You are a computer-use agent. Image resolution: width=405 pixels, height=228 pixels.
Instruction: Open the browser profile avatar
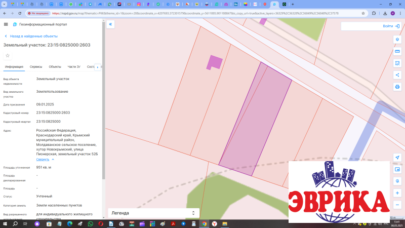click(393, 13)
